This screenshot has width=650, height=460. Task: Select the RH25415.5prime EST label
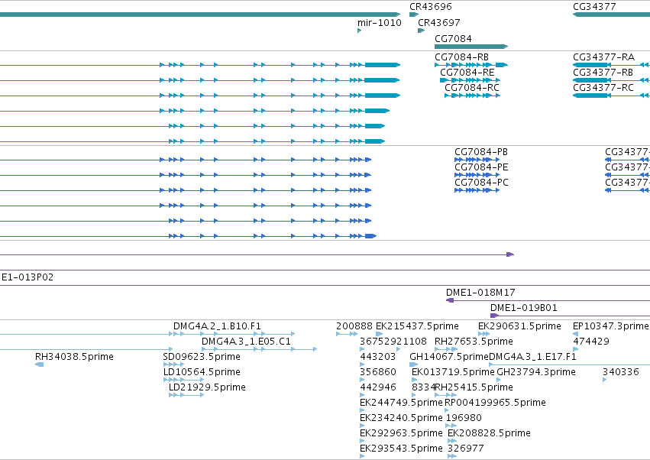[474, 388]
